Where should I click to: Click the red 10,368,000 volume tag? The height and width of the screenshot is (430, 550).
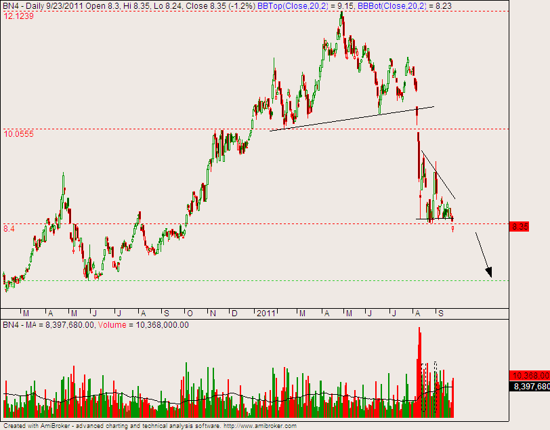coord(530,375)
